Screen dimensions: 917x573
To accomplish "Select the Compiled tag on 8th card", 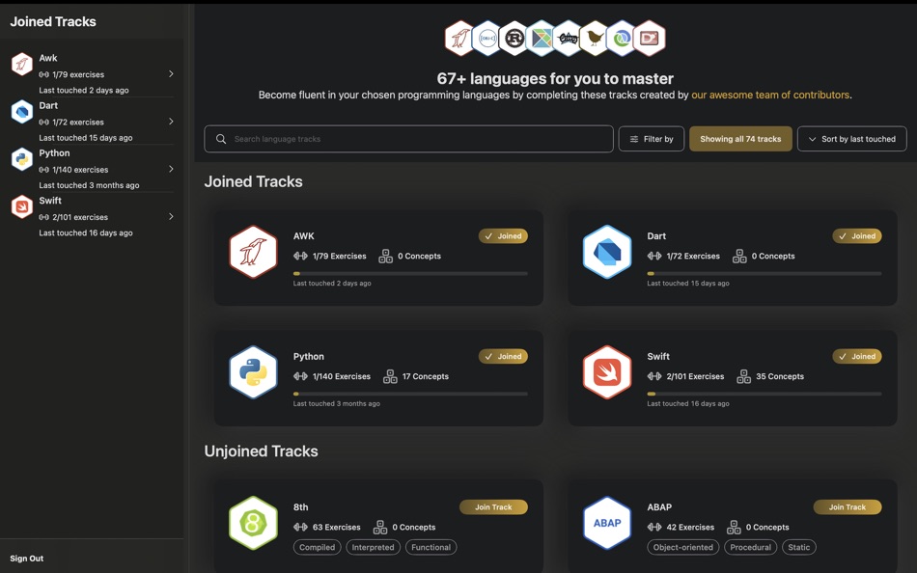I will click(317, 547).
